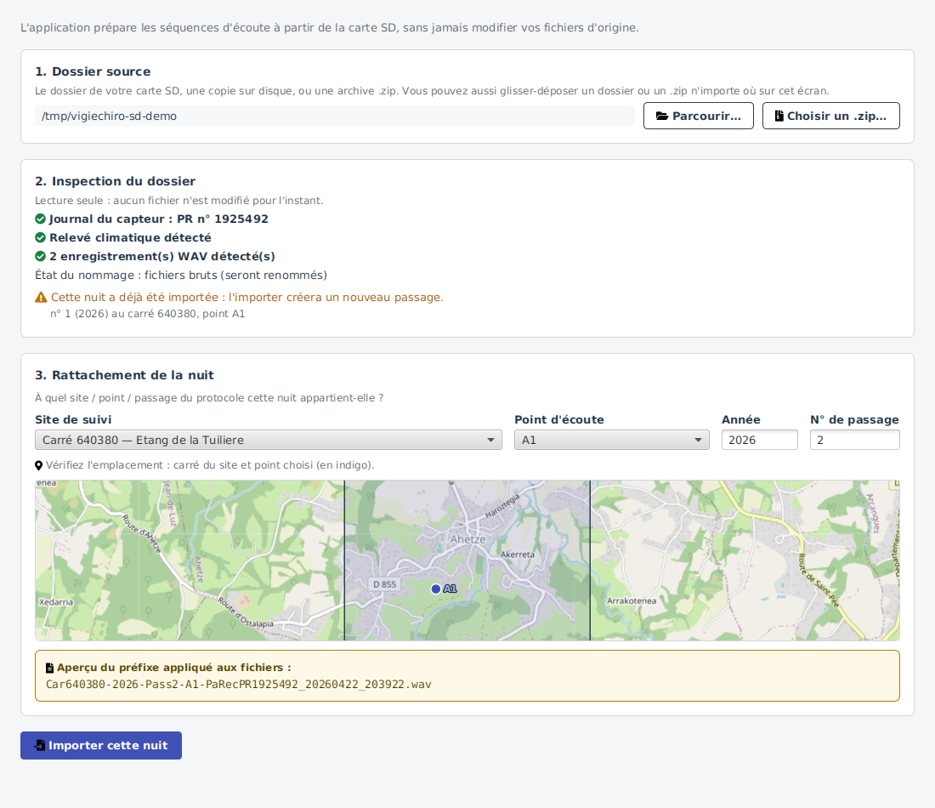The image size is (935, 808).
Task: Click the '2. Inspection du dossier' heading
Action: coord(115,181)
